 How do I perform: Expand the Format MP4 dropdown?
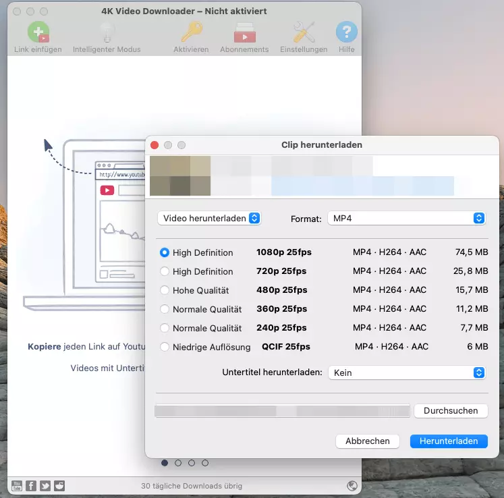click(x=406, y=218)
